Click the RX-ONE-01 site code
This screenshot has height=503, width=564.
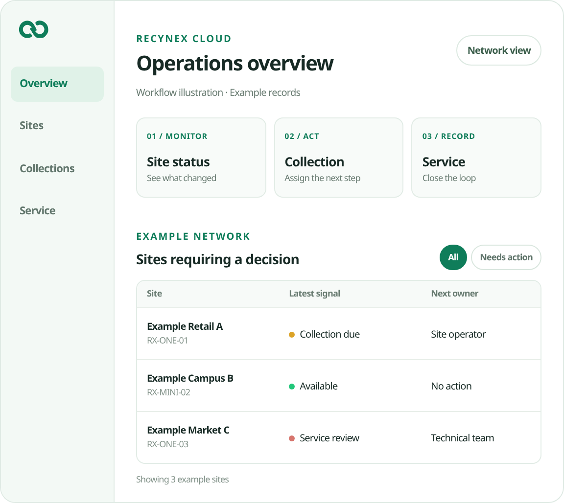click(167, 341)
